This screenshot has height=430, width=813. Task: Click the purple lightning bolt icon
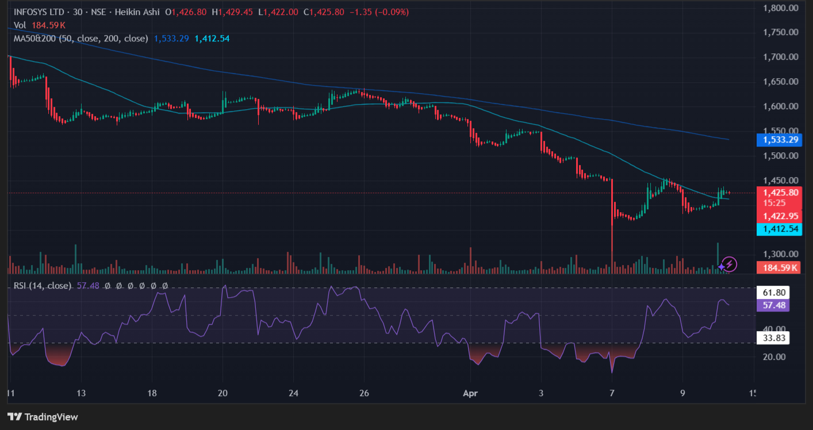pyautogui.click(x=729, y=264)
